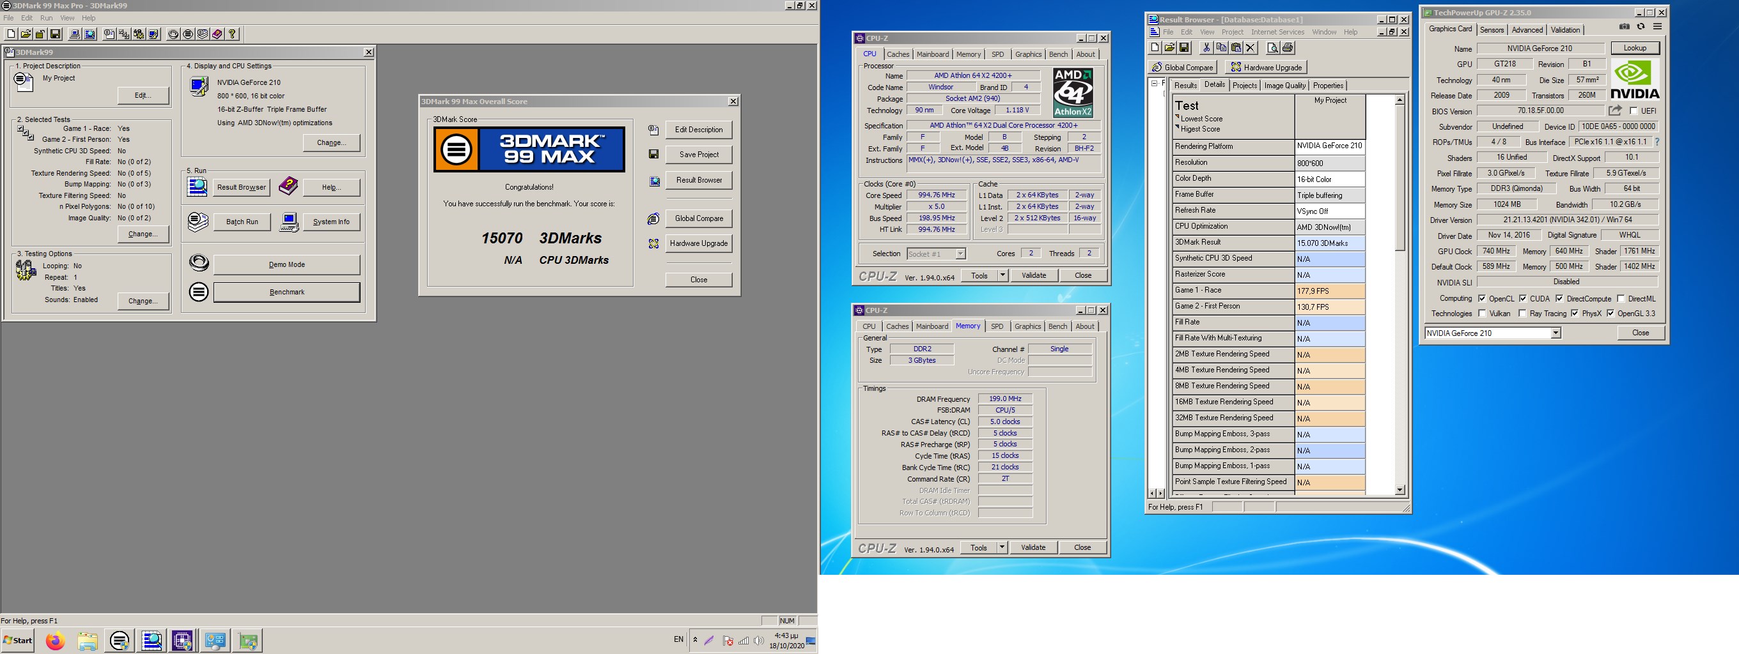Click New project icon in 3DMark toolbar

(x=11, y=34)
